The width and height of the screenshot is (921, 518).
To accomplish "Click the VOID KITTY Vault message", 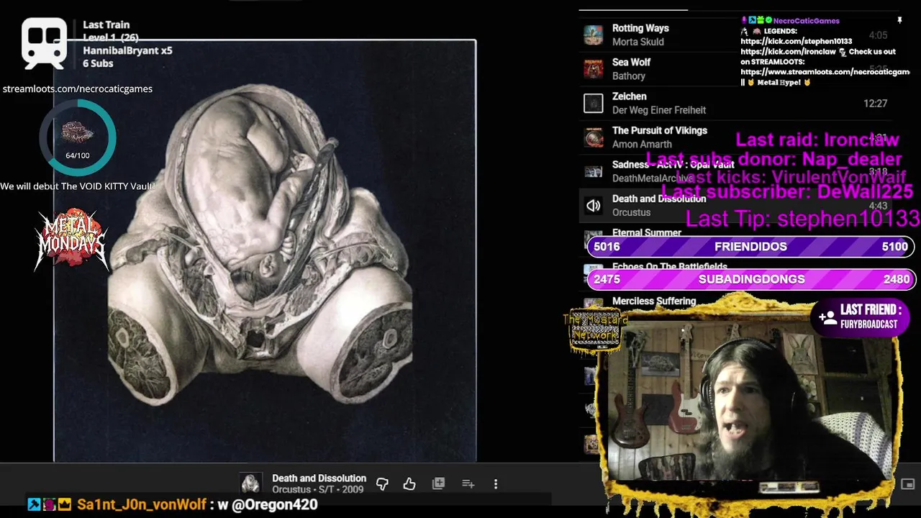I will [77, 186].
